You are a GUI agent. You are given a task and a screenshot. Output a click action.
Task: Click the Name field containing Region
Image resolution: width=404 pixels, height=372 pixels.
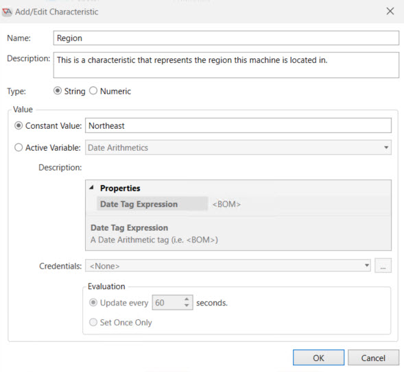[x=226, y=38]
